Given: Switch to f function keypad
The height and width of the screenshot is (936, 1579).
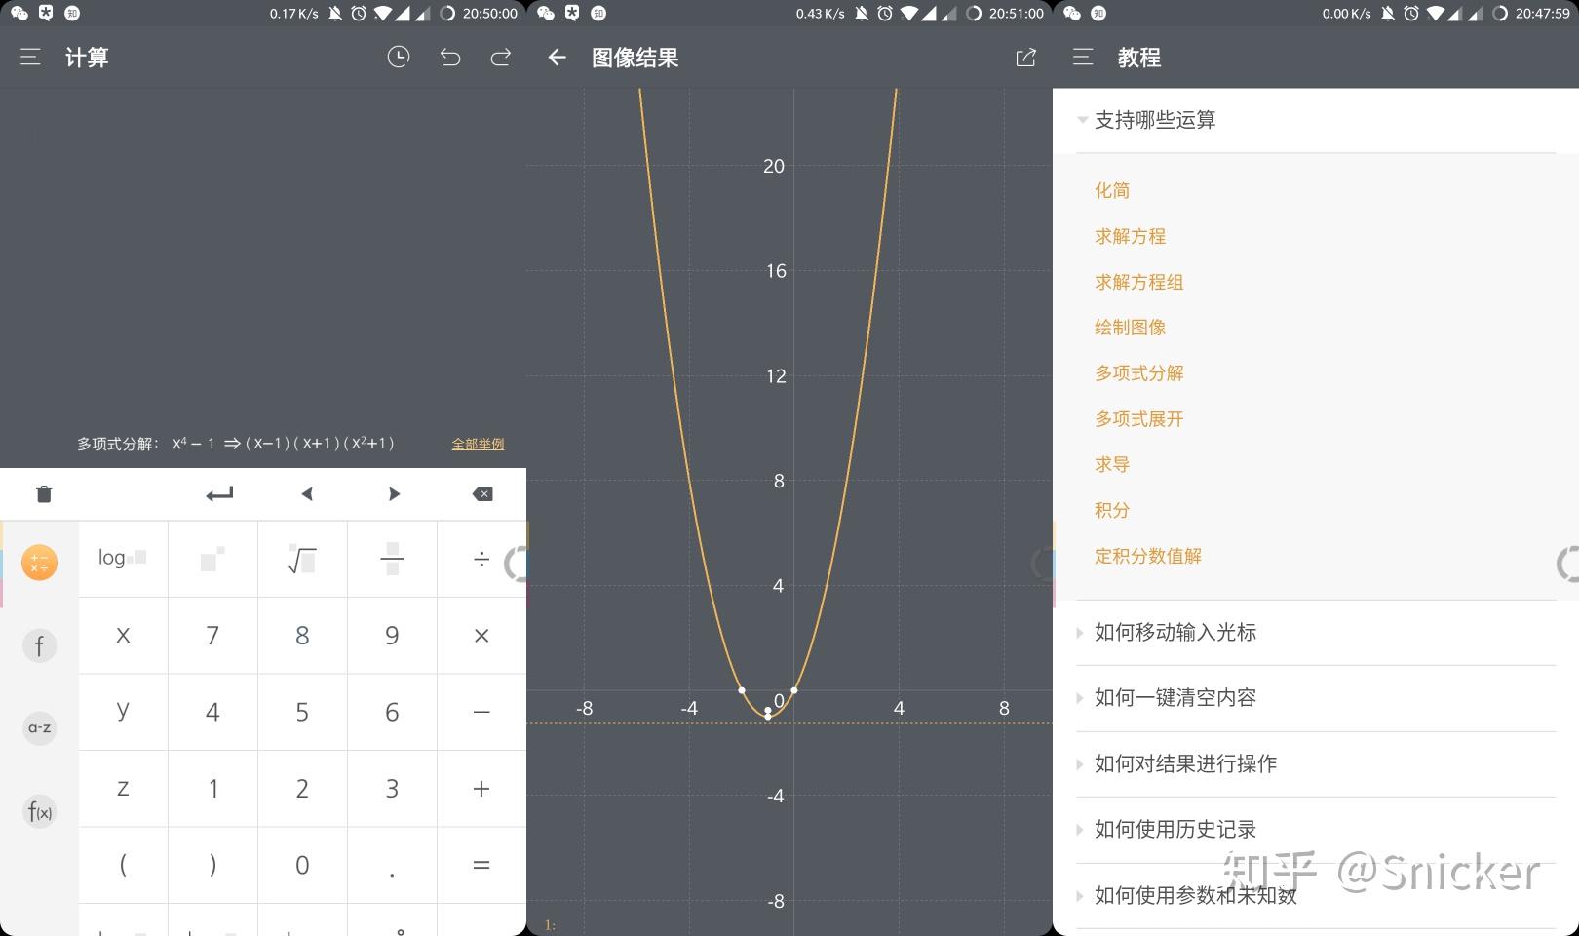Looking at the screenshot, I should [40, 645].
